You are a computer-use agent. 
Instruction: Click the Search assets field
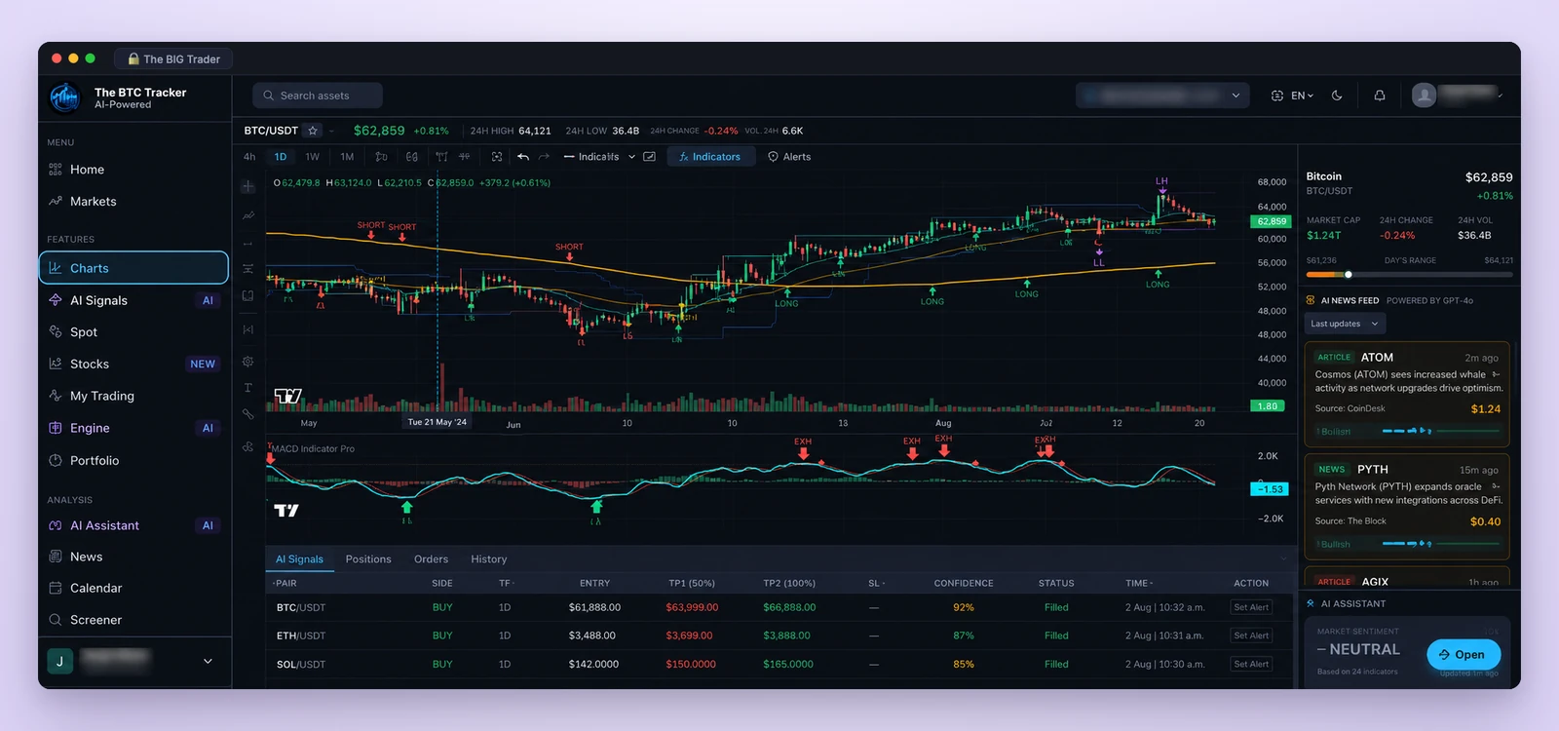(x=318, y=96)
